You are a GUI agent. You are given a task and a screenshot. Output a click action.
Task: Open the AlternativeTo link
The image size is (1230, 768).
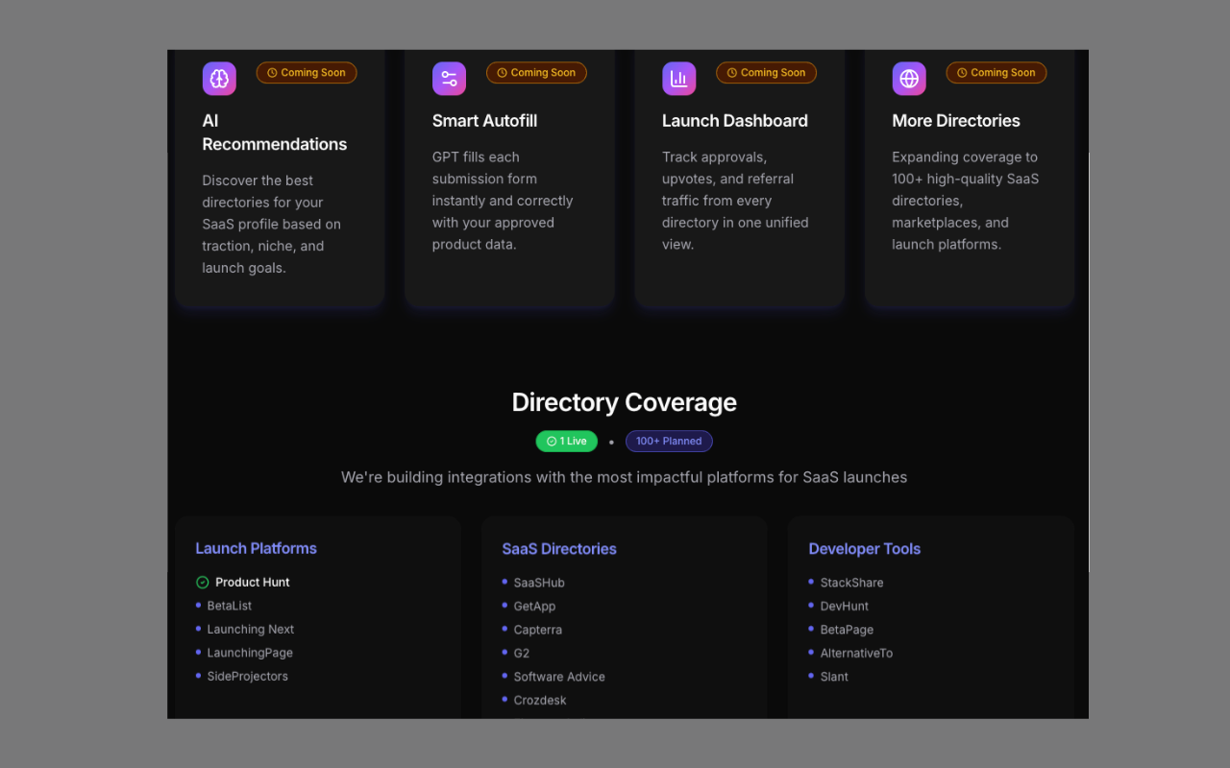[x=856, y=653]
